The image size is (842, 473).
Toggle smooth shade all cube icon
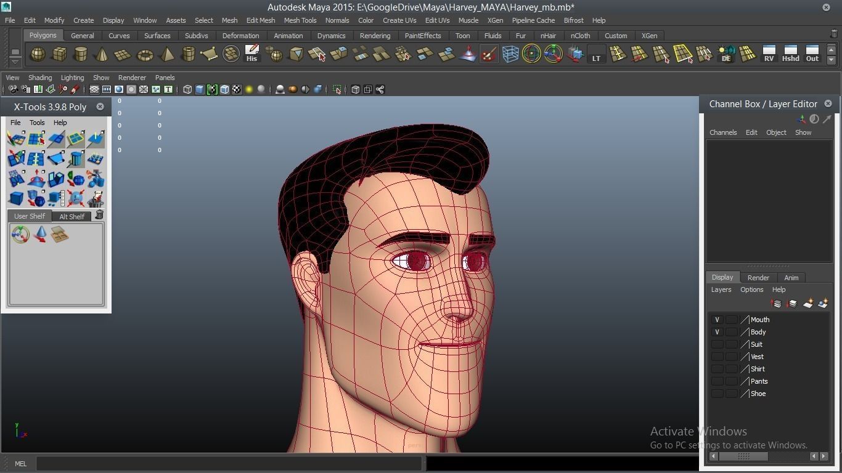(x=200, y=89)
